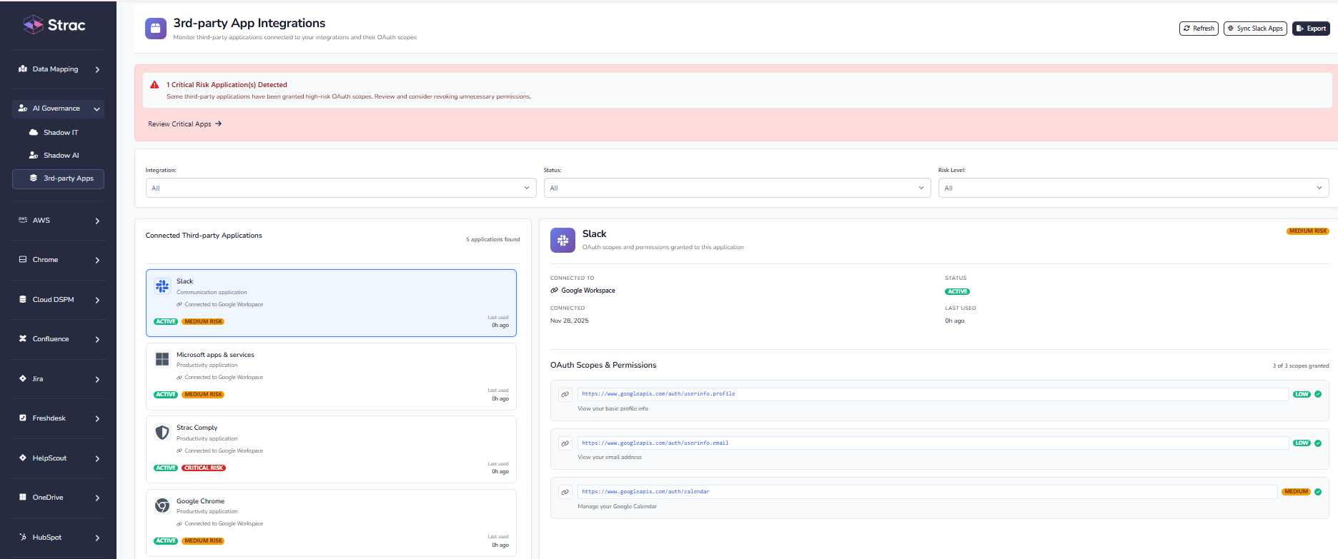Screen dimensions: 1338x559
Task: Click the userinfo.profile scope URL
Action: (658, 394)
